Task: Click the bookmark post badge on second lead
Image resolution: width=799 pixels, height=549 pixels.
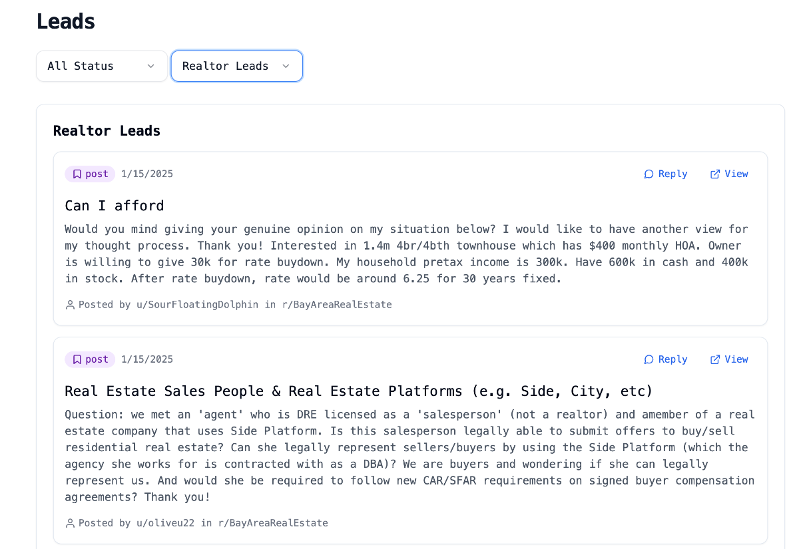Action: 90,359
